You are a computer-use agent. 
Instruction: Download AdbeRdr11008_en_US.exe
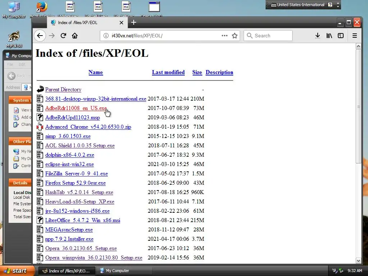click(x=76, y=108)
